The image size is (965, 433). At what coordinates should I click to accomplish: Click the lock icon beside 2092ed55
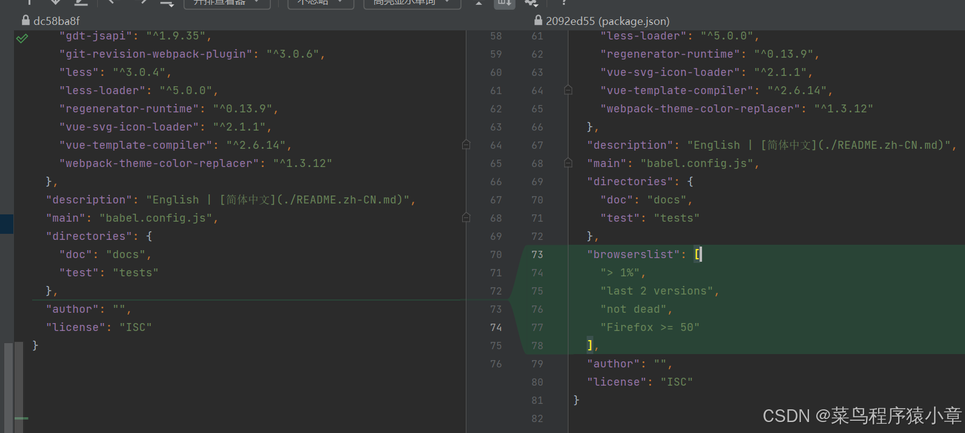538,20
